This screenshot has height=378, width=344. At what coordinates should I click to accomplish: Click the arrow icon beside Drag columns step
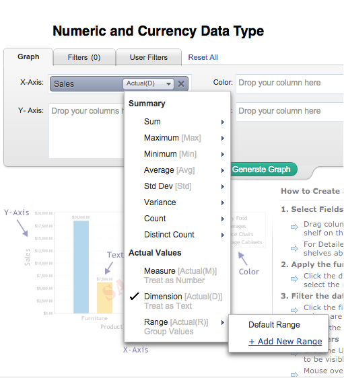pyautogui.click(x=294, y=227)
